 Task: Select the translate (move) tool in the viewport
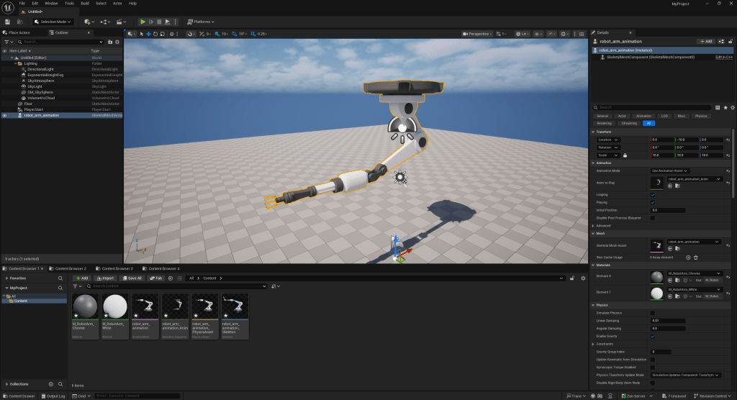pos(149,34)
